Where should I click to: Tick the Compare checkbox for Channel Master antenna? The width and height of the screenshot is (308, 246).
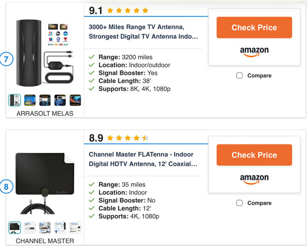(239, 203)
